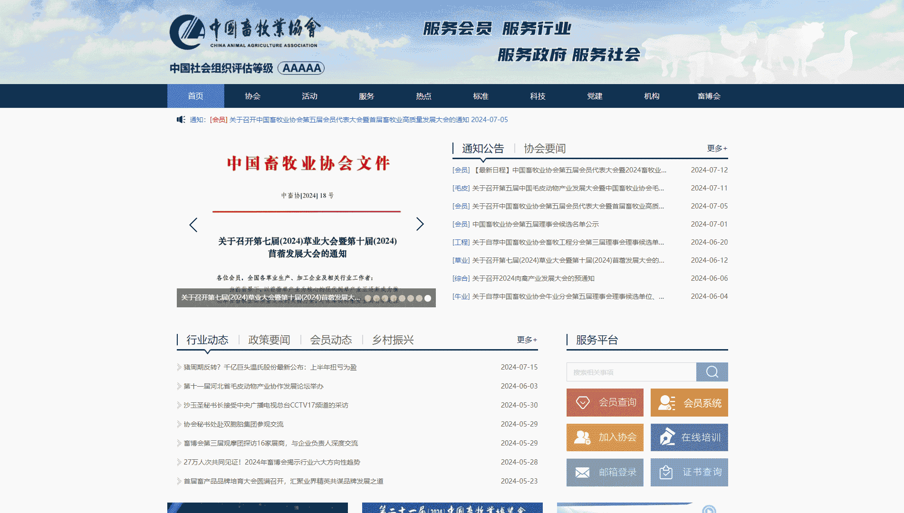Screen dimensions: 904x513
Task: Switch to 通知公告 tab
Action: point(483,149)
